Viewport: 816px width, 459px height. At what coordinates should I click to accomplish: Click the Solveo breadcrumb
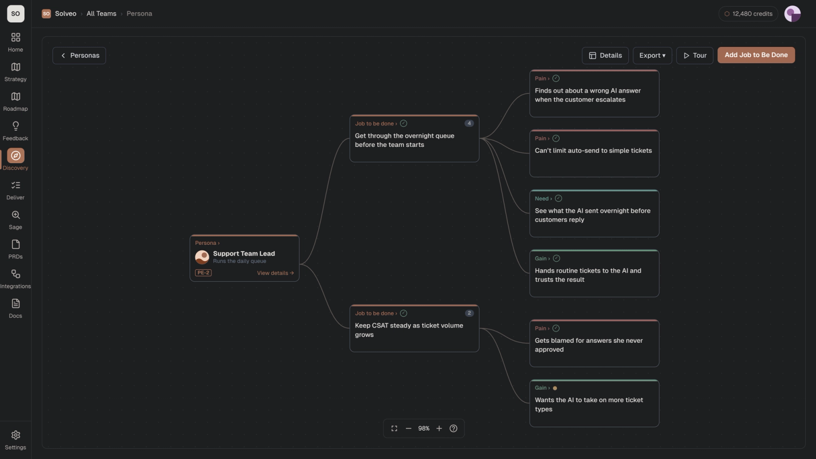click(x=65, y=14)
